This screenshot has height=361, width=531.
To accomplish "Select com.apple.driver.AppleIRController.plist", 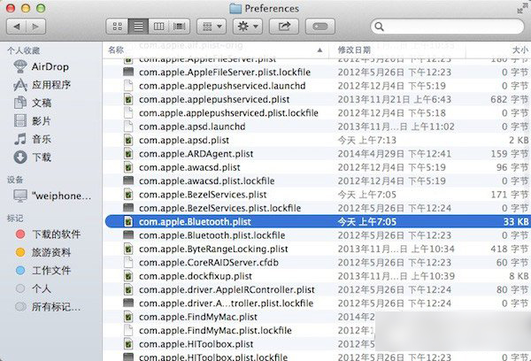I will (x=317, y=289).
